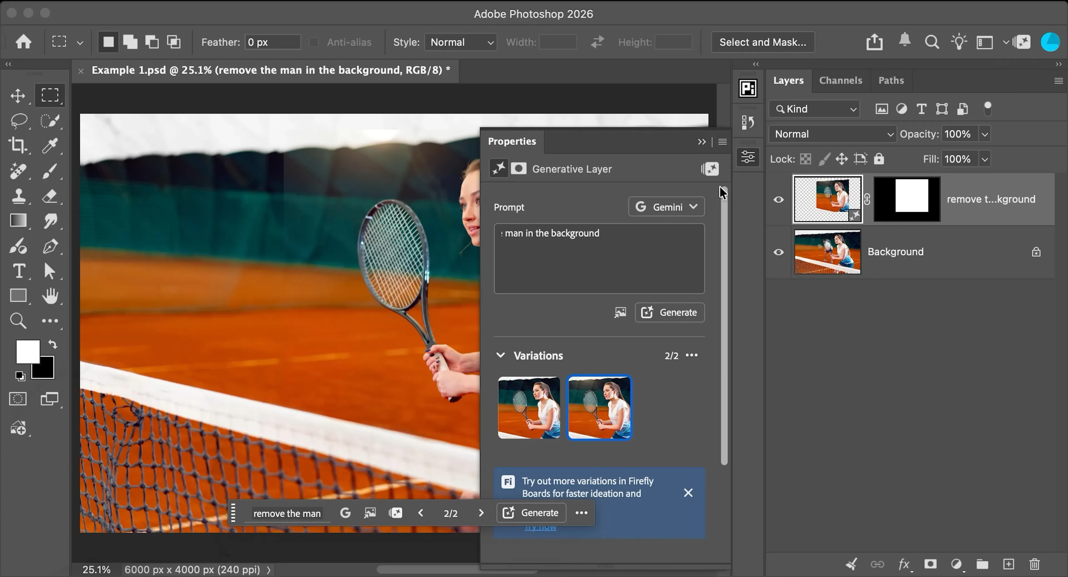The image size is (1068, 577).
Task: Open the layer blend mode dropdown
Action: [832, 134]
